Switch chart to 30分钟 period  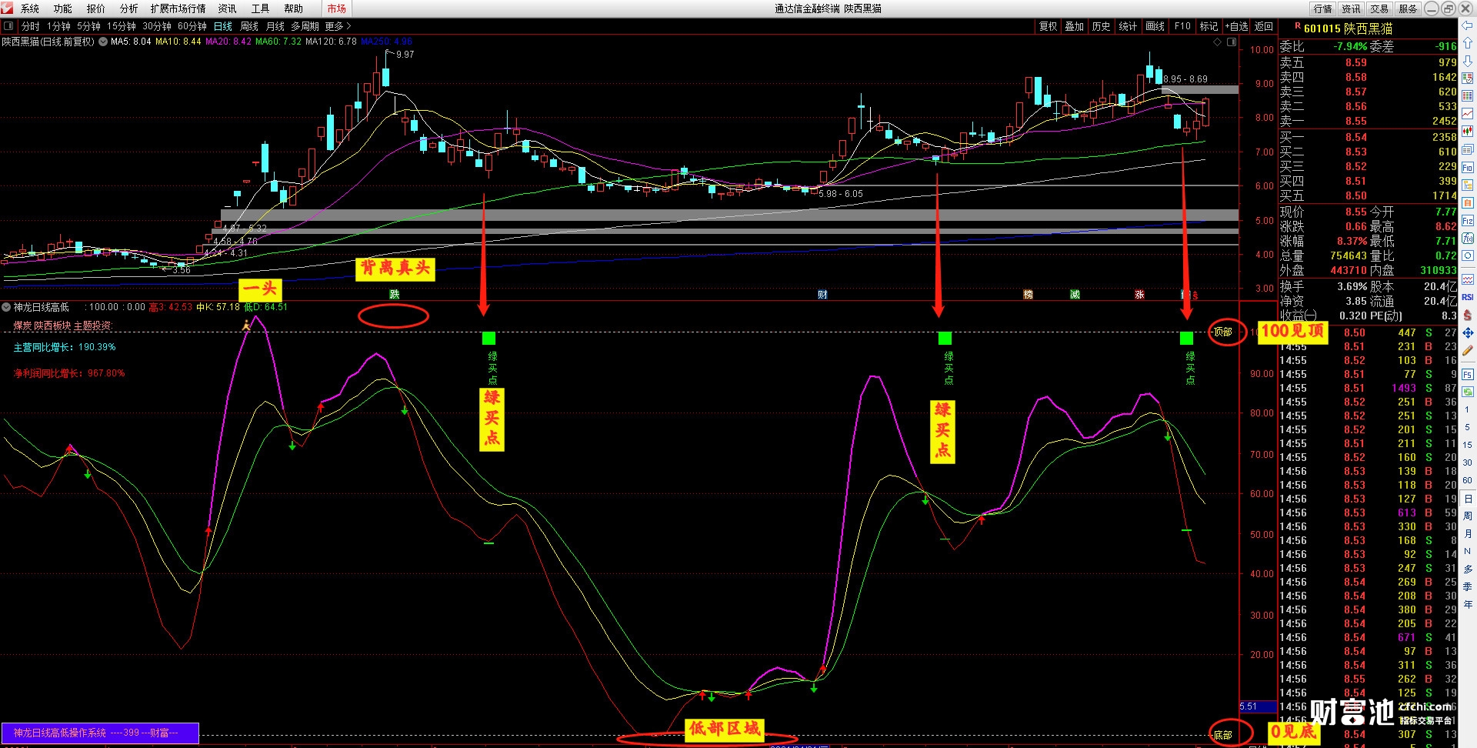tap(157, 26)
